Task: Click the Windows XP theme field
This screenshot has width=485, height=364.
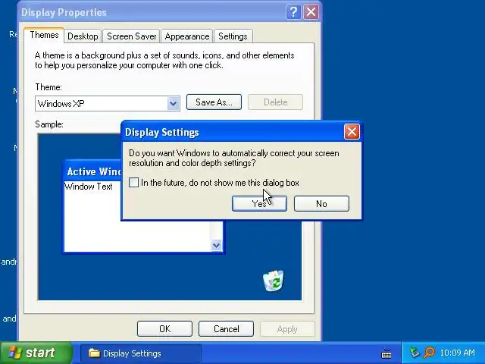Action: click(x=107, y=103)
